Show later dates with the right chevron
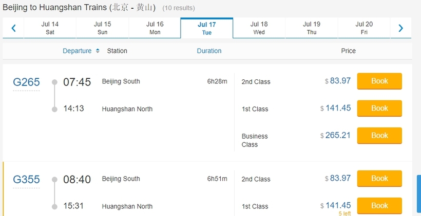 pyautogui.click(x=400, y=28)
